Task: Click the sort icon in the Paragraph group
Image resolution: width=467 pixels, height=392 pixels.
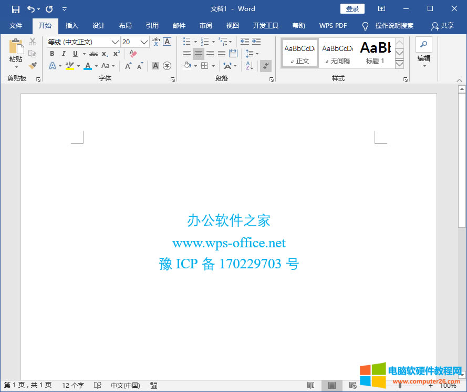Action: click(249, 66)
